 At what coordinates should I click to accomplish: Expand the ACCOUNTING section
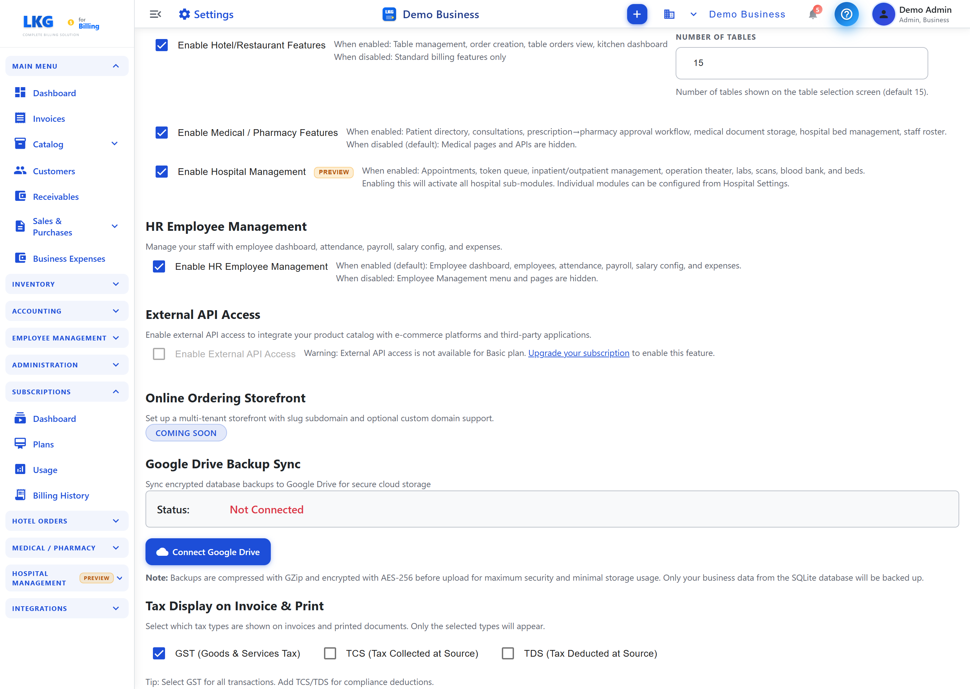(x=67, y=311)
